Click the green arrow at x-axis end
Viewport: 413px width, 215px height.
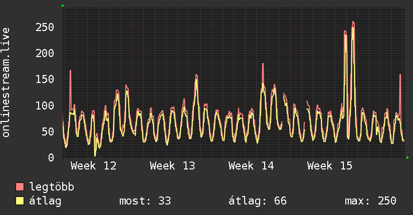[407, 157]
